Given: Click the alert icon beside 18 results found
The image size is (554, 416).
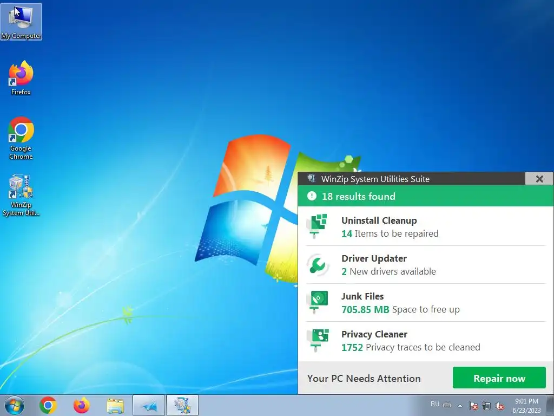Looking at the screenshot, I should pyautogui.click(x=312, y=196).
